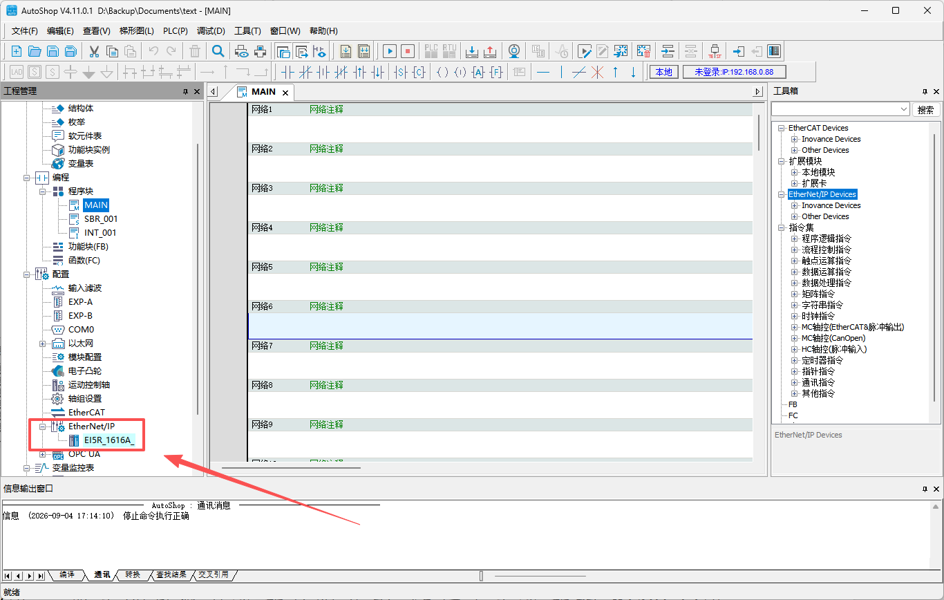Image resolution: width=944 pixels, height=600 pixels.
Task: Collapse the 配置 tree node
Action: tap(27, 274)
